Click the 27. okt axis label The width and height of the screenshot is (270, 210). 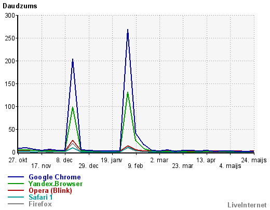[x=18, y=160]
